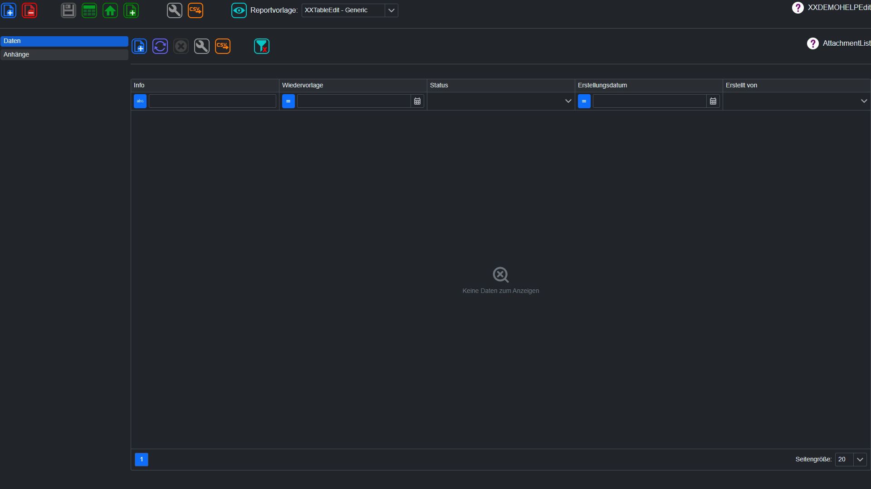Click the red delete document icon
871x489 pixels.
pyautogui.click(x=29, y=10)
